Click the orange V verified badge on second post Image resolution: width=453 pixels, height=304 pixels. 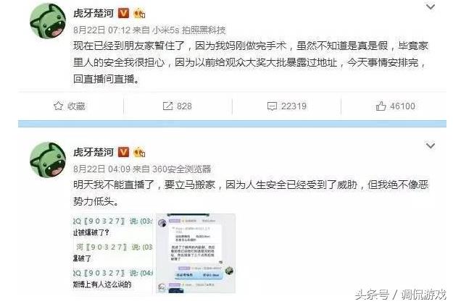pyautogui.click(x=123, y=152)
